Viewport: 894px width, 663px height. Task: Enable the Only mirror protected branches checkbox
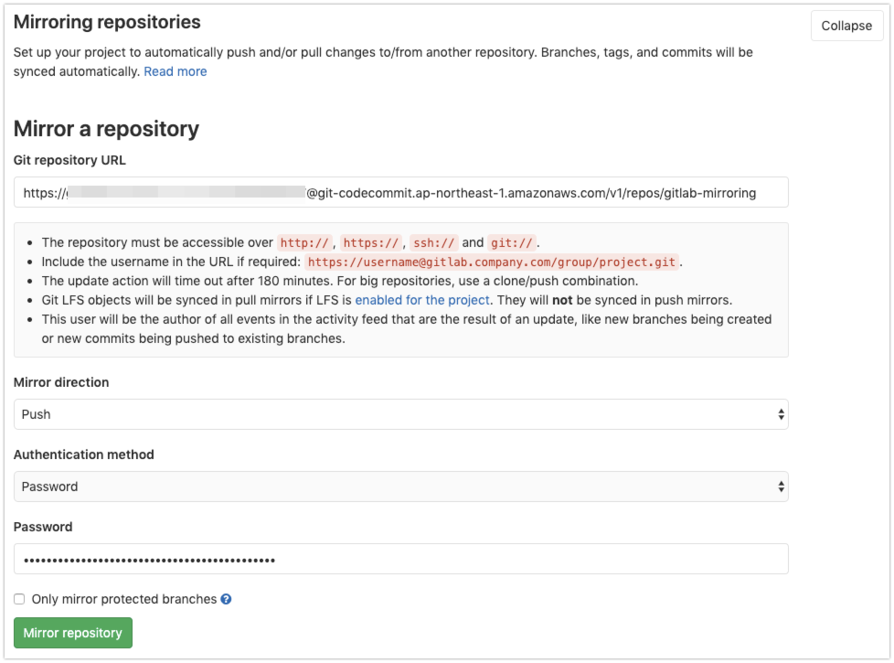[19, 599]
